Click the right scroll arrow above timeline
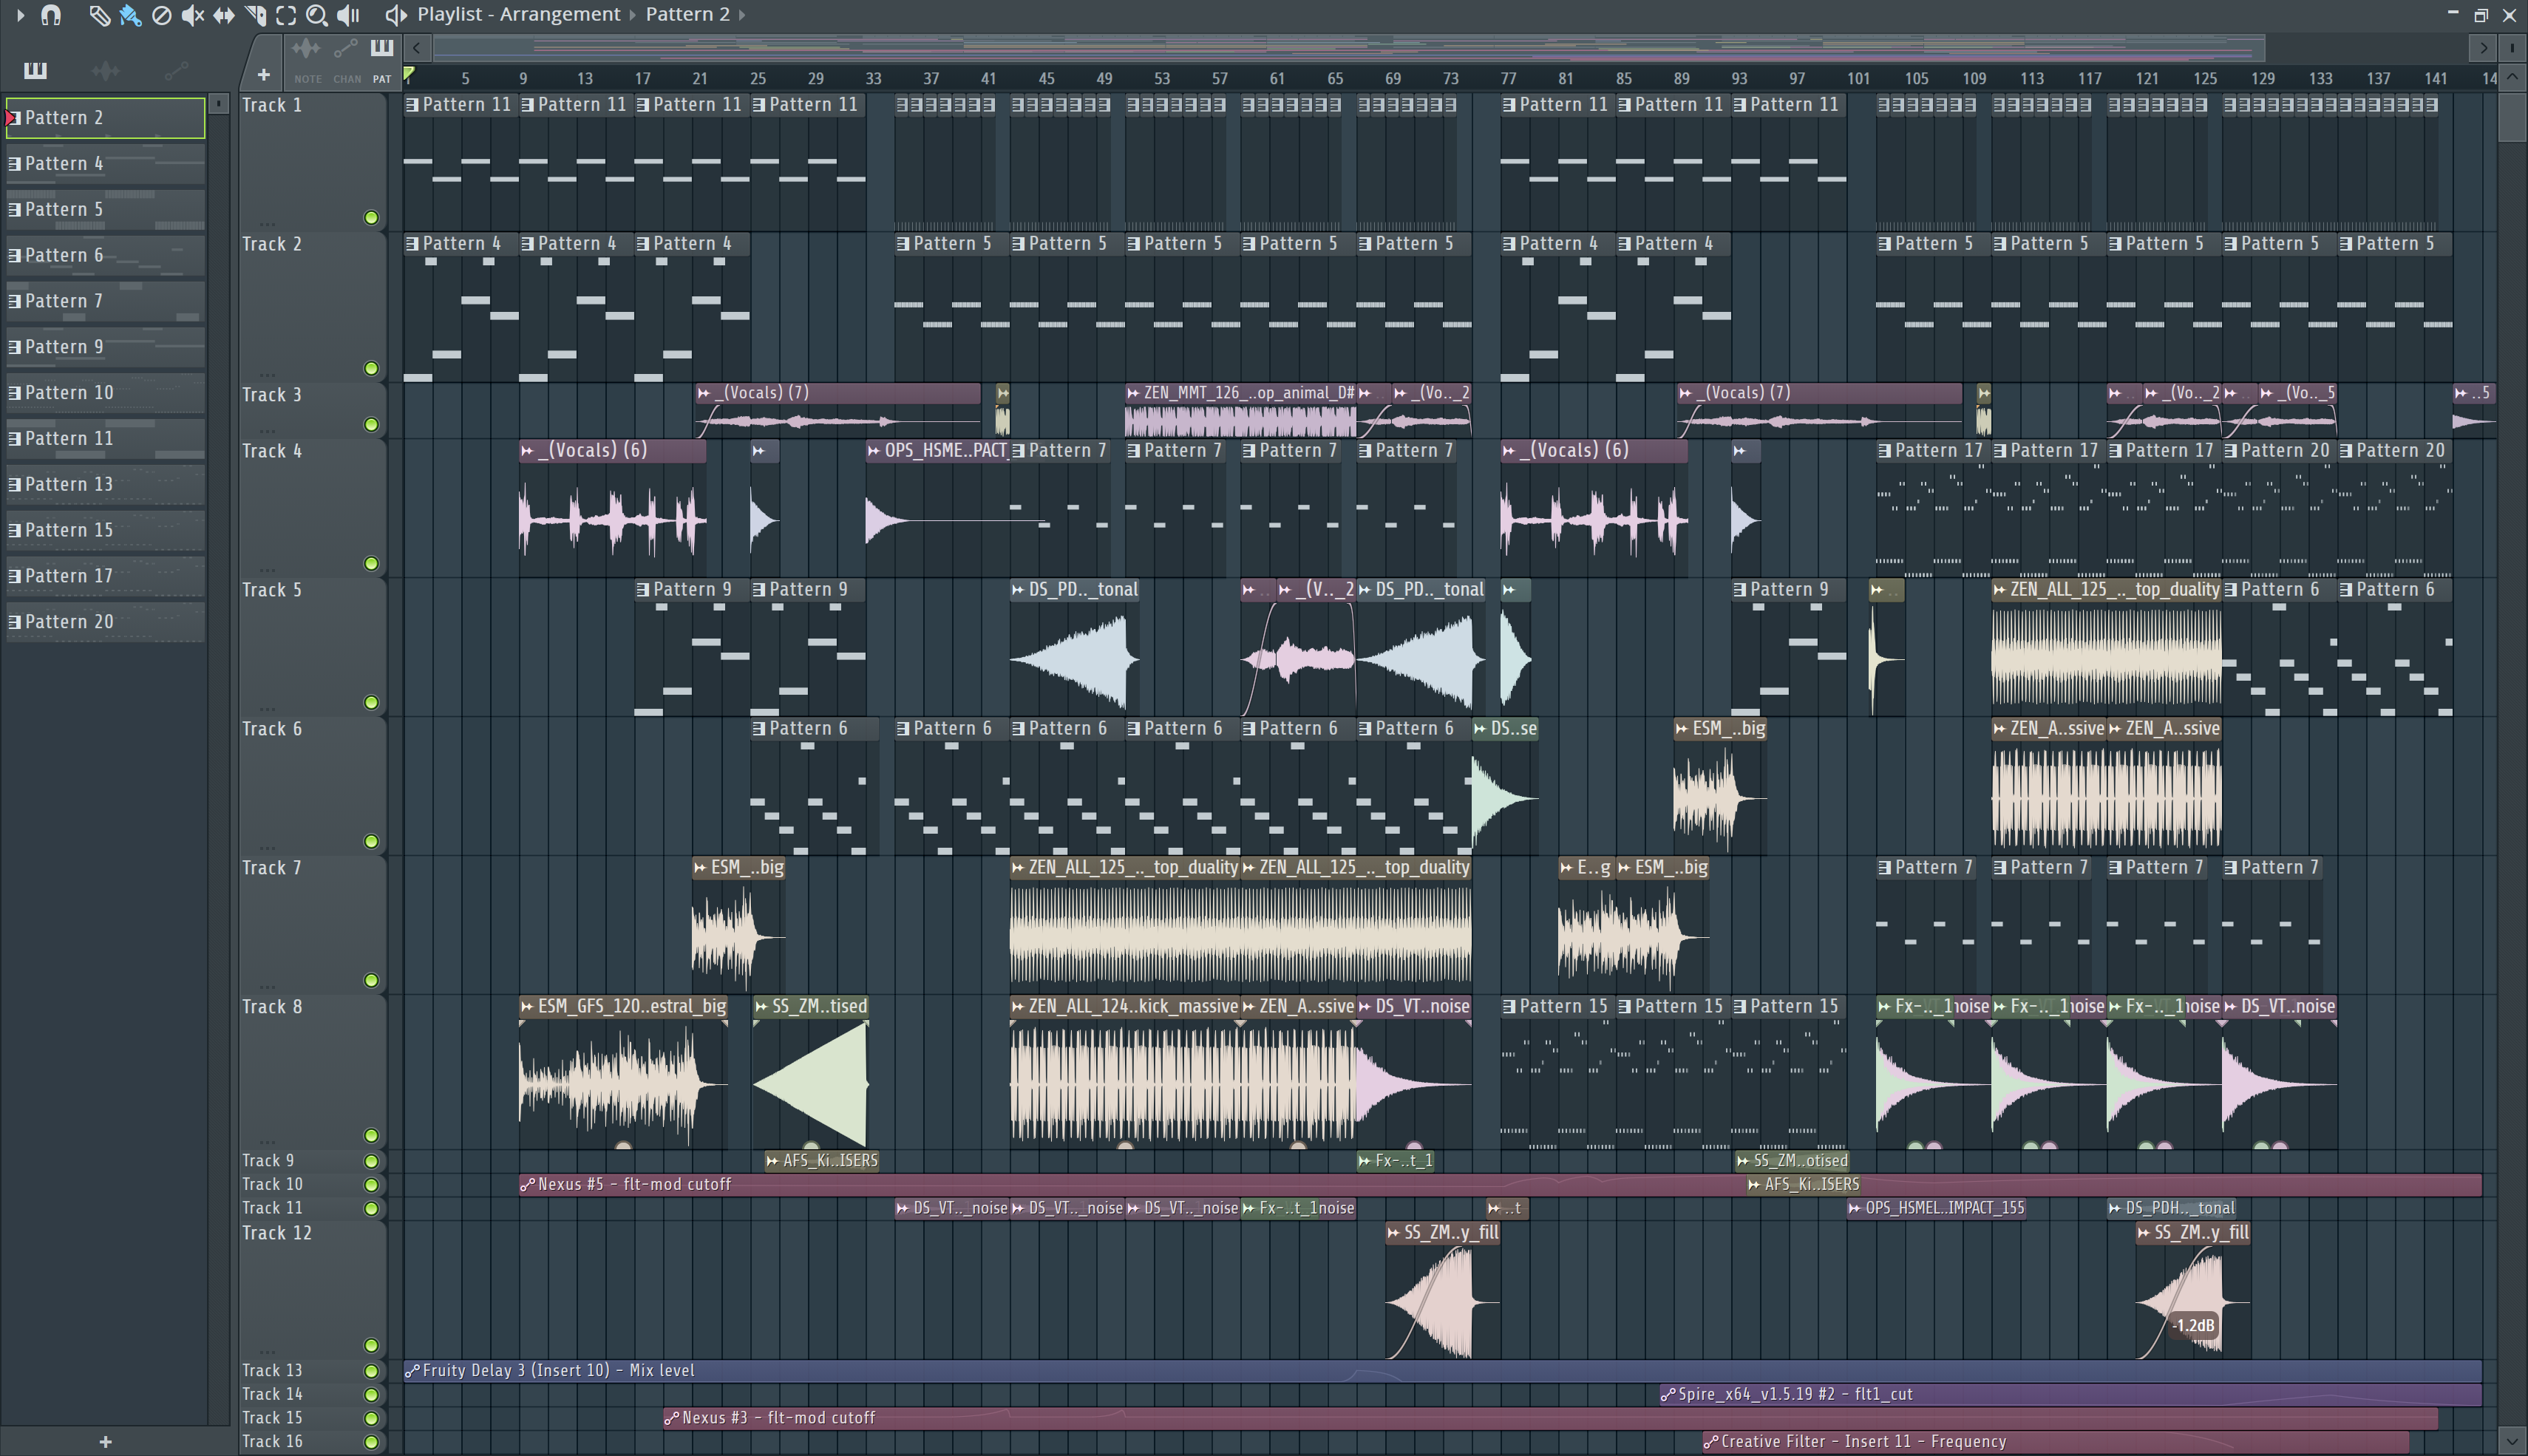 (x=2483, y=47)
